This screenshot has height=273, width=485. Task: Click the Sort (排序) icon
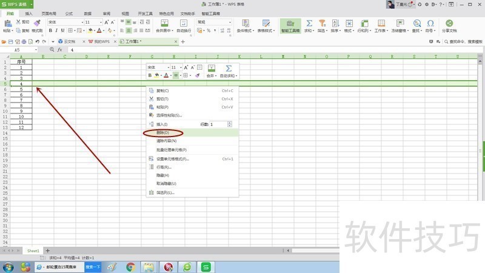click(x=335, y=23)
